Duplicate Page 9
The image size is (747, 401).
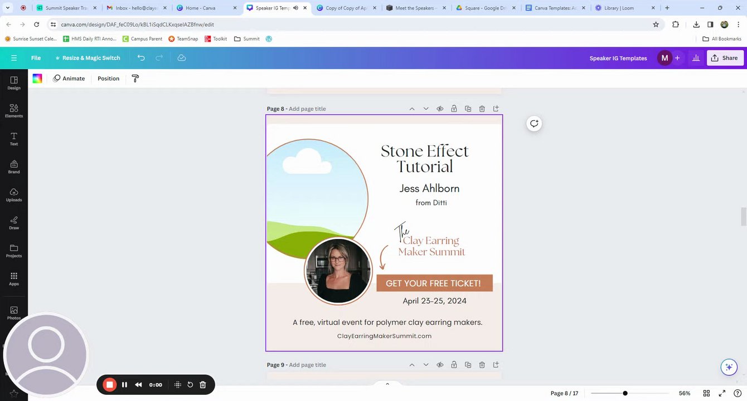[468, 365]
